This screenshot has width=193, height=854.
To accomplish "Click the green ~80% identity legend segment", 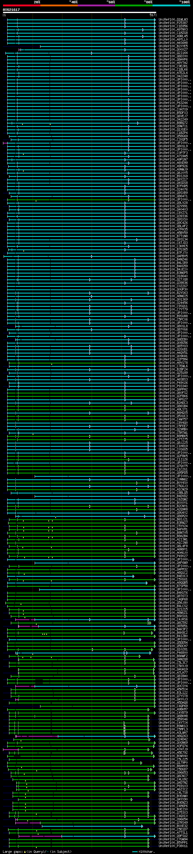I will [134, 5].
